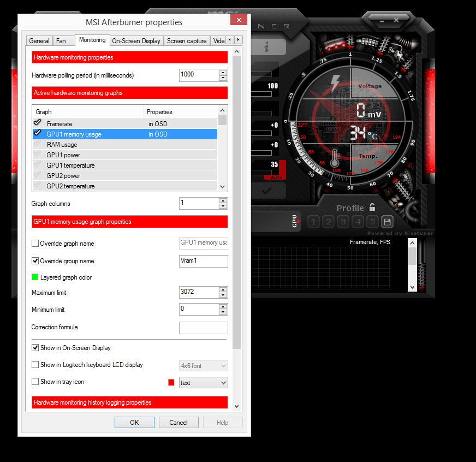Click the Vram1 group name field
The width and height of the screenshot is (476, 462).
tap(204, 261)
